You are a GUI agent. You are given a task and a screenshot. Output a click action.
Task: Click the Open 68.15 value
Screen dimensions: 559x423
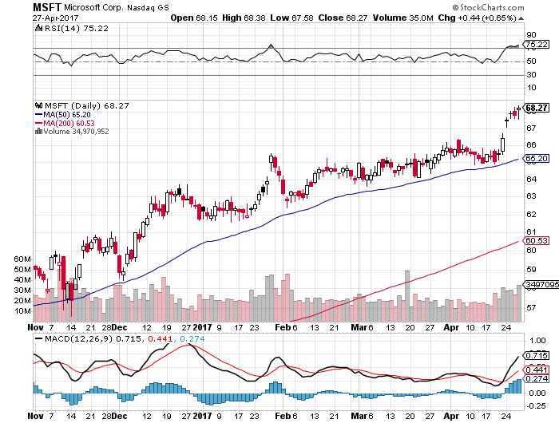tap(194, 18)
